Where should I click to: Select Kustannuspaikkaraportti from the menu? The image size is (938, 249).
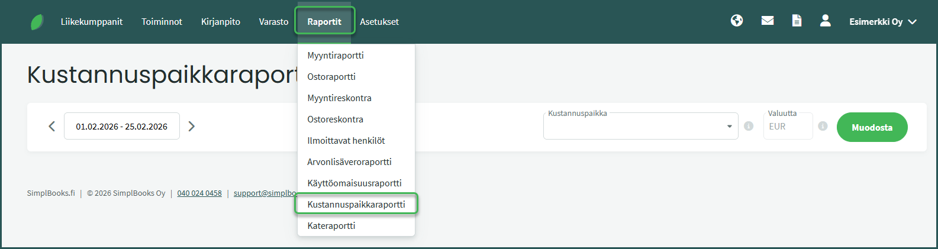356,204
